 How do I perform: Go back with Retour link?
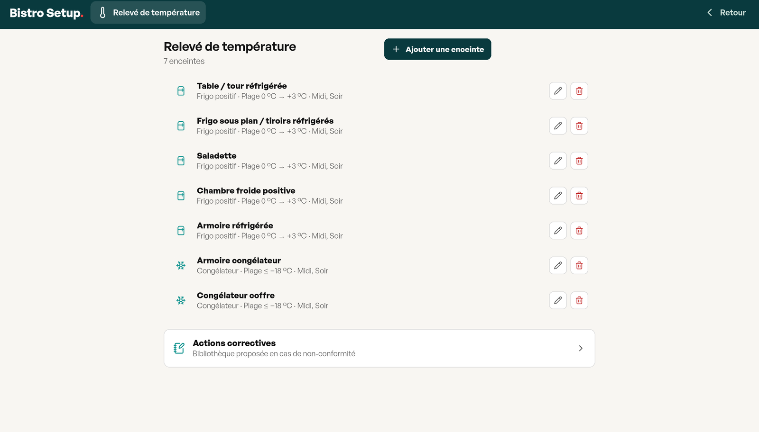point(726,13)
